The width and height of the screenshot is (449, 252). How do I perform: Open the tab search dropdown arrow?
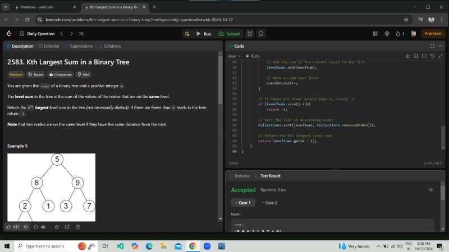coord(6,7)
